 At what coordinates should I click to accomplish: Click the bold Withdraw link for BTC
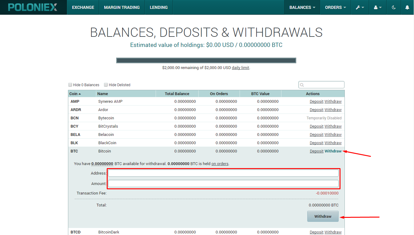[333, 151]
